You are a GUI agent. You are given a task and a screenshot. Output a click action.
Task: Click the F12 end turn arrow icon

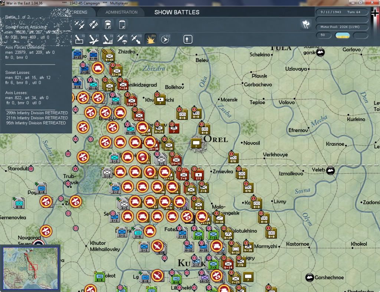165,39
